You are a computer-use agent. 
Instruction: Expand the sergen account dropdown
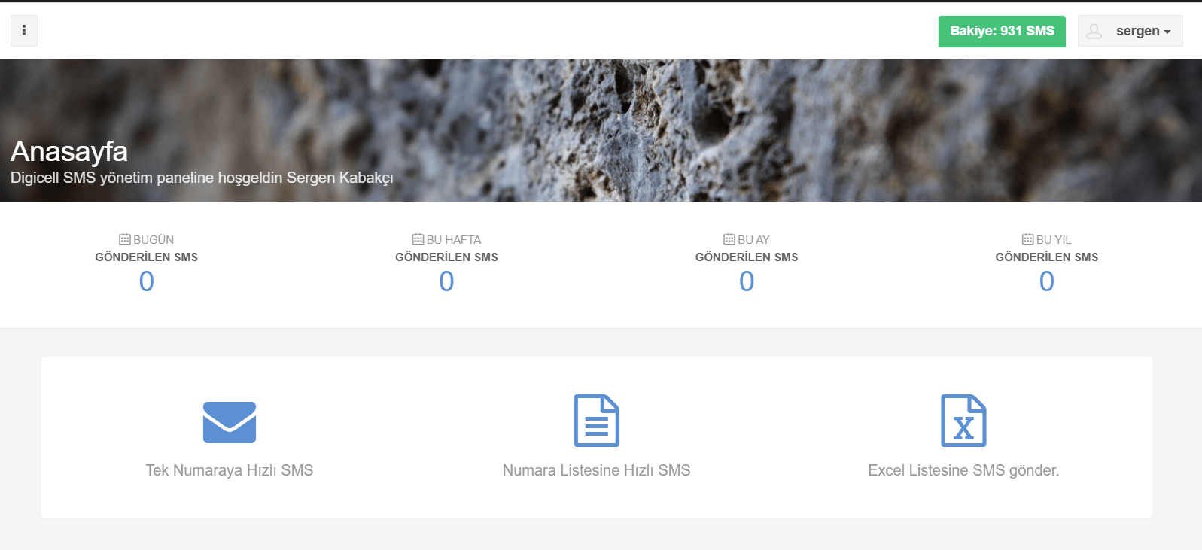(x=1143, y=31)
